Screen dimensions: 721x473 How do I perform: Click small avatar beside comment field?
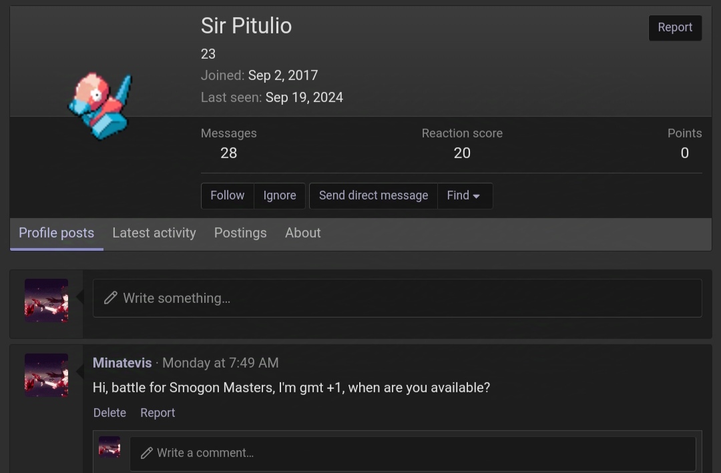click(x=109, y=447)
